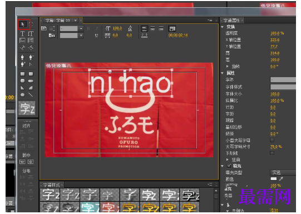Toggle Bold text formatting
The image size is (301, 214).
tap(88, 28)
